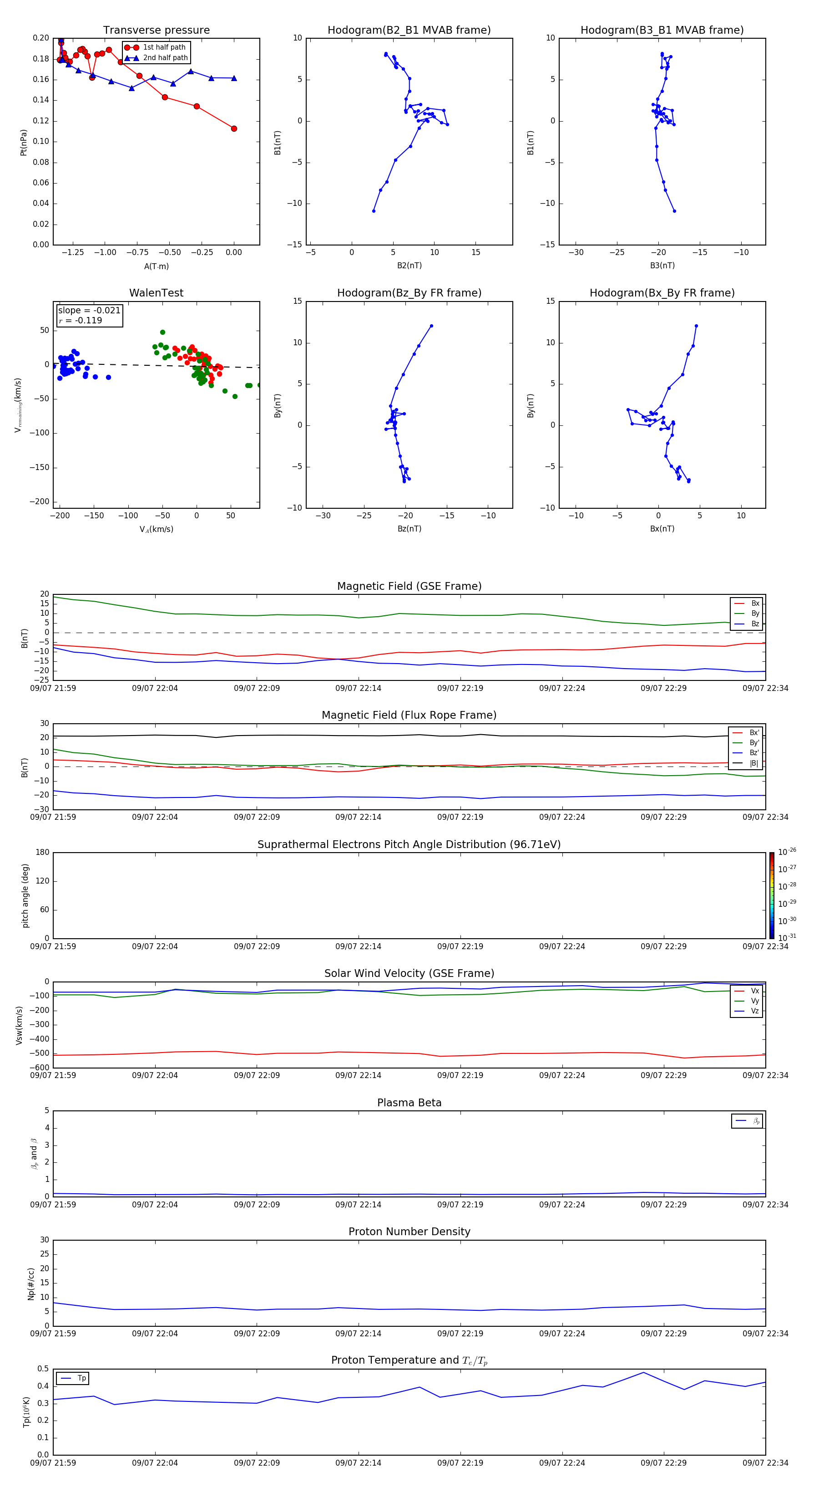The width and height of the screenshot is (819, 1503).
Task: Click the dashed fit line in WalenTest plot
Action: [x=156, y=365]
